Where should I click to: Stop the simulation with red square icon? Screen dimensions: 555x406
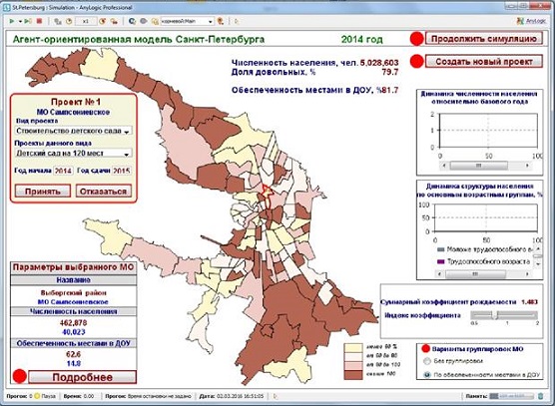click(x=39, y=21)
